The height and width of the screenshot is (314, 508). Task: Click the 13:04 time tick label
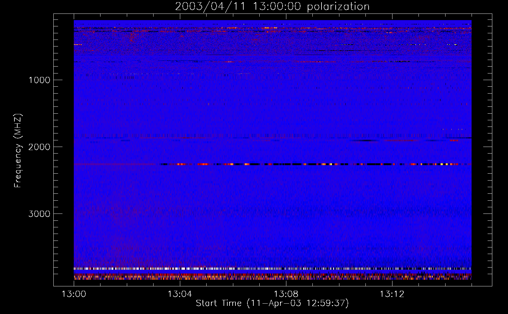coord(180,294)
